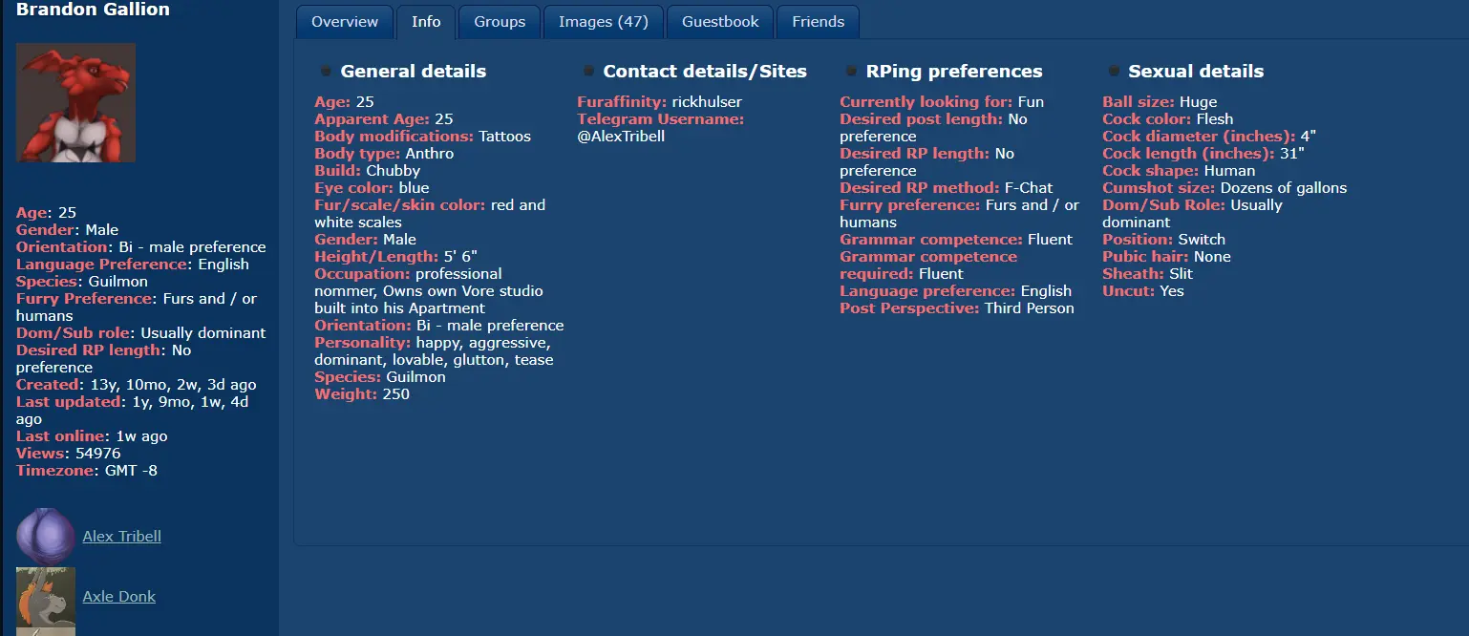Click the Timezone: GMT -8 line
Screen dimensions: 1469x636
coord(87,471)
